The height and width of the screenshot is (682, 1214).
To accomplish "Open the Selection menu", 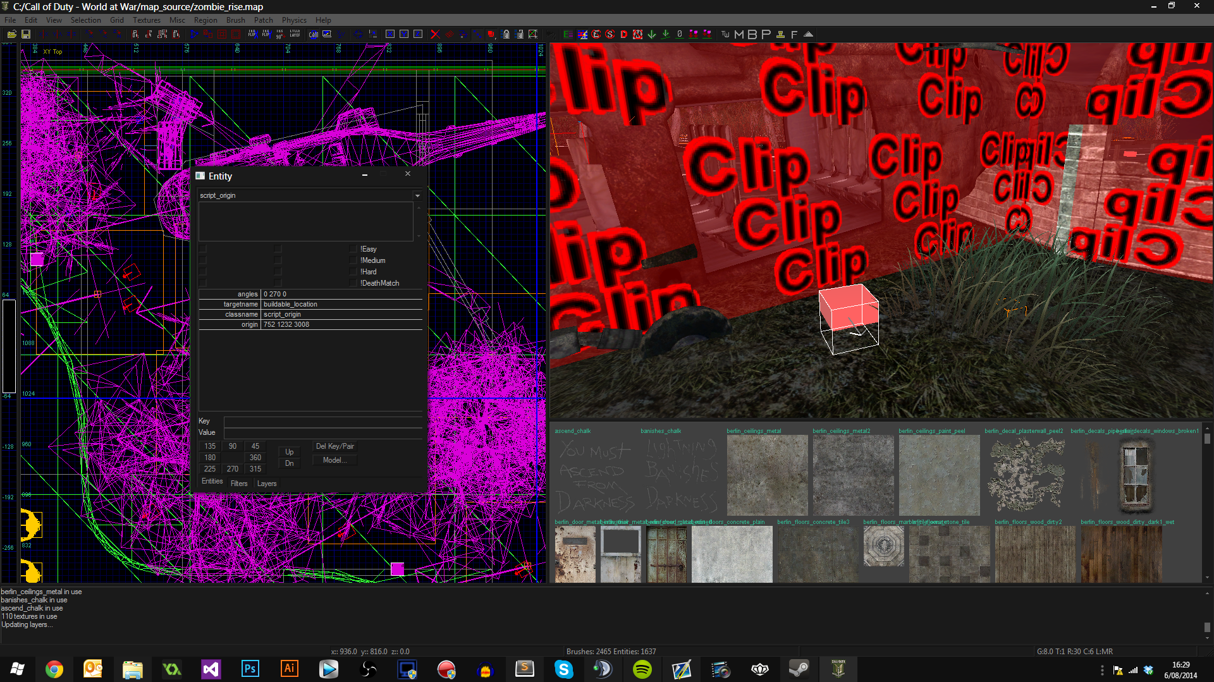I will [x=85, y=20].
